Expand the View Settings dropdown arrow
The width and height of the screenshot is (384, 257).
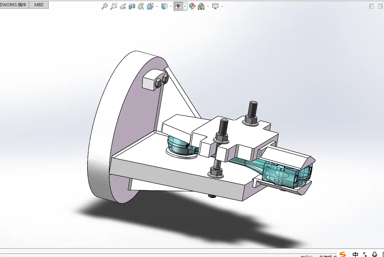222,6
